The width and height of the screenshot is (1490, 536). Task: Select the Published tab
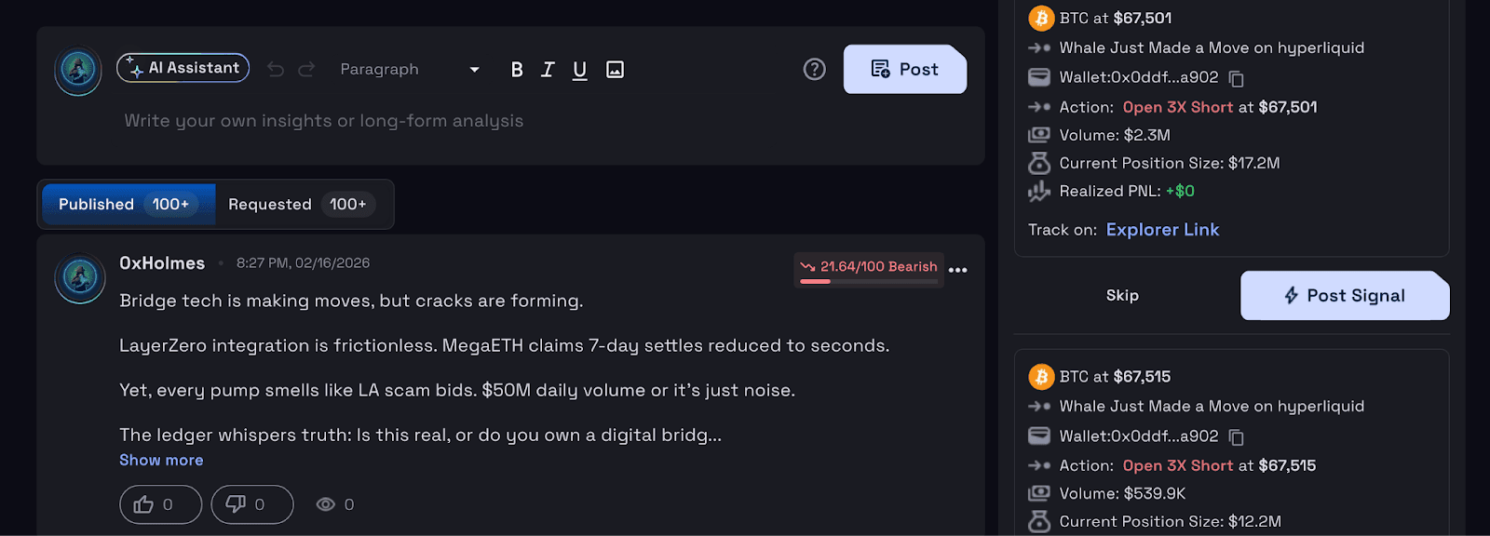coord(127,204)
